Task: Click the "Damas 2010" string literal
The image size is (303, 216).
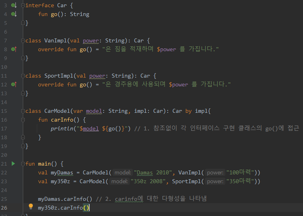Action: pyautogui.click(x=153, y=172)
